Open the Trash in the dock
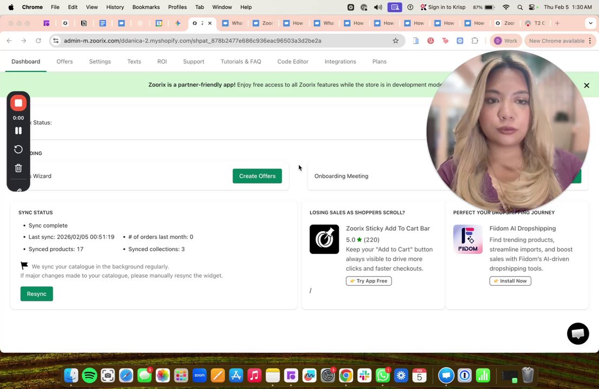599x389 pixels. pos(528,375)
